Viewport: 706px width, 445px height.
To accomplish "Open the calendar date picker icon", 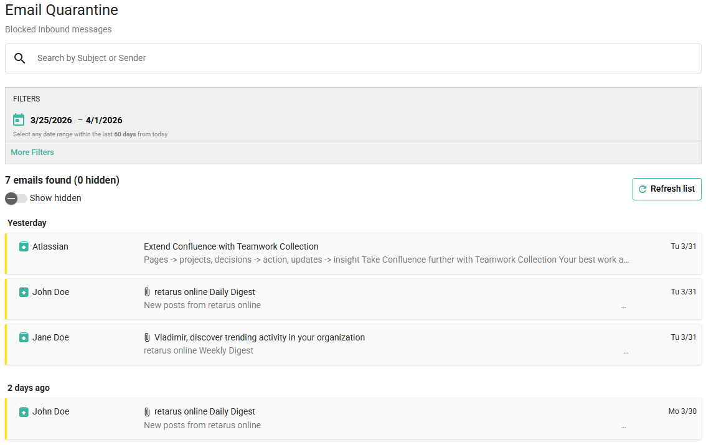I will (19, 119).
